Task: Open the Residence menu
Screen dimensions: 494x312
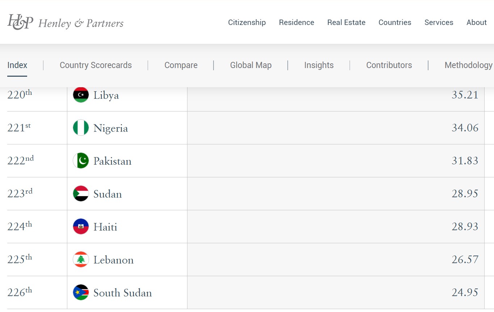Action: click(x=296, y=22)
